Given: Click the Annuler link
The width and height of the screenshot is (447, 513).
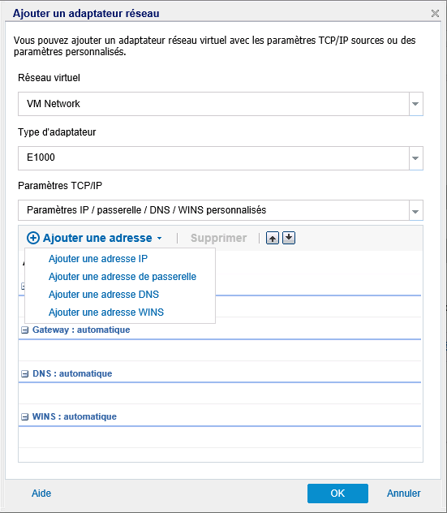Looking at the screenshot, I should 403,494.
